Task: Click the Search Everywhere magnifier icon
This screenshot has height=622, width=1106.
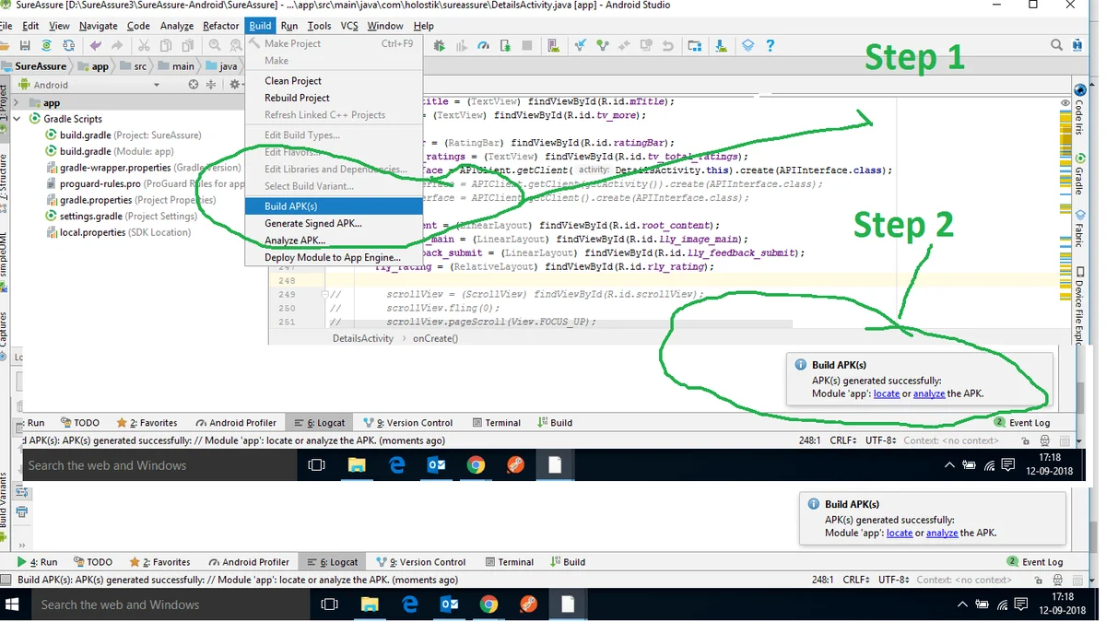Action: [1057, 45]
